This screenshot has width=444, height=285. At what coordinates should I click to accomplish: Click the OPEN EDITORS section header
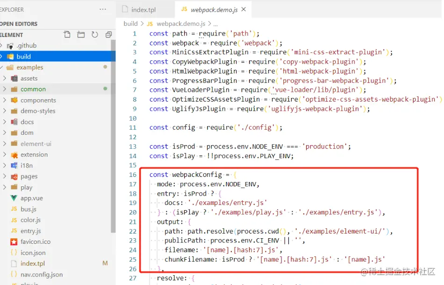coord(19,24)
